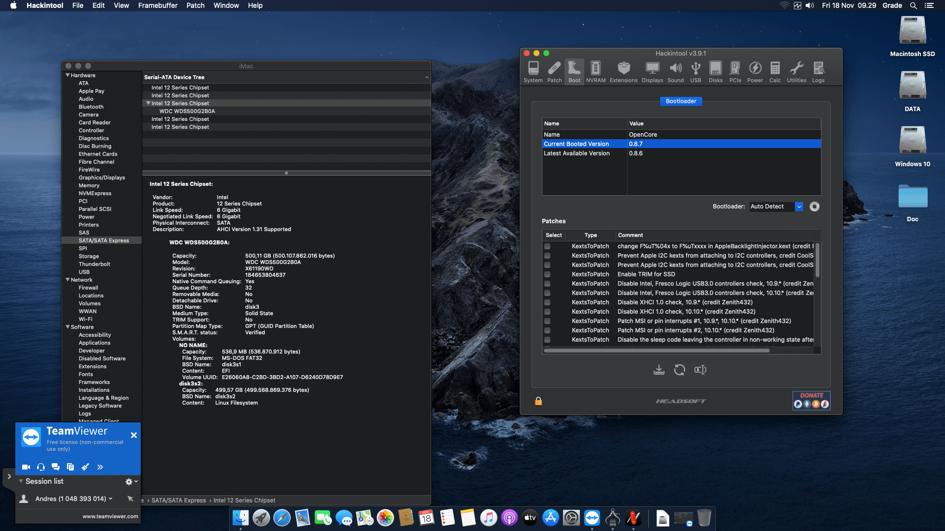Click the export patch icon below Patches
This screenshot has width=945, height=531.
point(700,370)
